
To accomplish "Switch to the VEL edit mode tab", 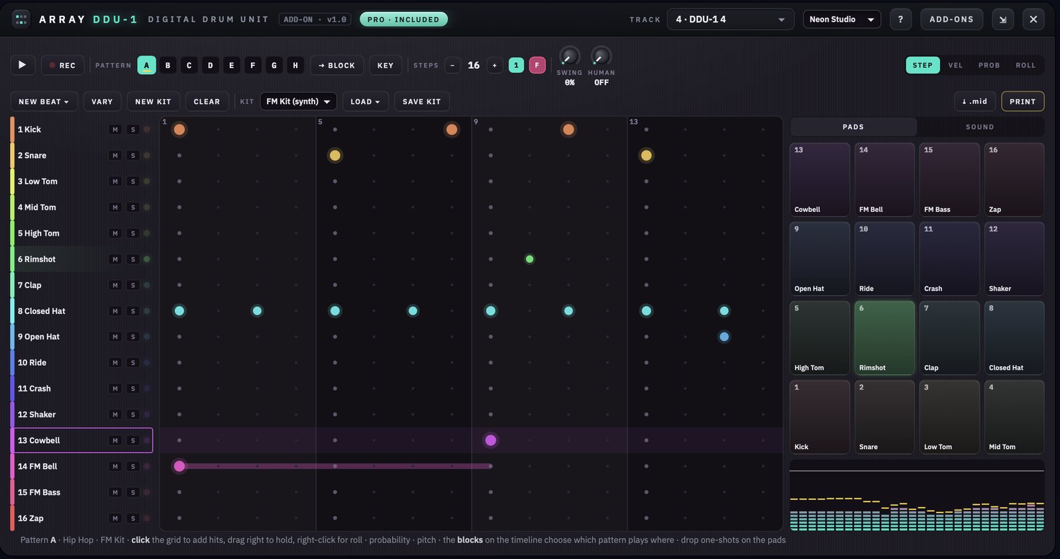I will tap(955, 65).
